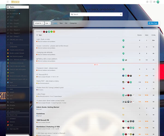
Task: Open the Renault forum logo home link
Action: [15, 2]
